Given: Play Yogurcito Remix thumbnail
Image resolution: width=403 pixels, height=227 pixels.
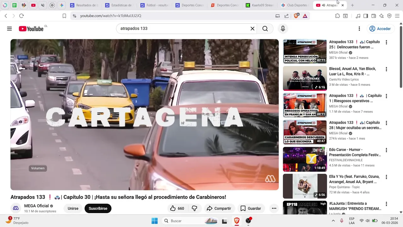Looking at the screenshot, I should coord(305,78).
